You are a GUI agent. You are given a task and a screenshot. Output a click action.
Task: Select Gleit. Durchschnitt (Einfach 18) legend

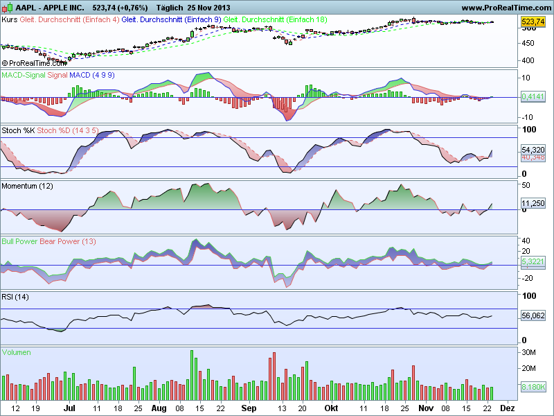coord(275,19)
